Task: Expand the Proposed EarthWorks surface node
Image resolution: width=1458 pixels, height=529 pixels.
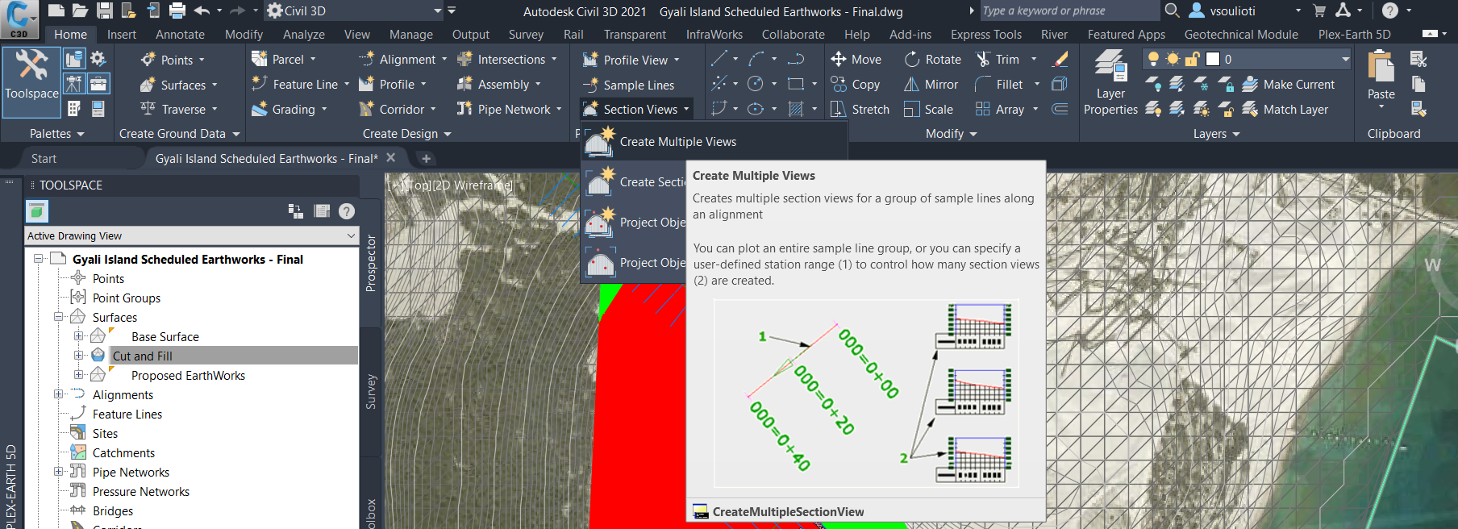Action: (x=78, y=375)
